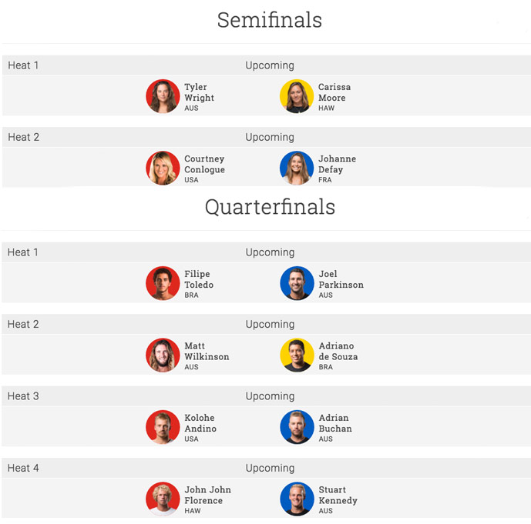Expand Quarterfinals Heat 4 header row

tap(267, 468)
